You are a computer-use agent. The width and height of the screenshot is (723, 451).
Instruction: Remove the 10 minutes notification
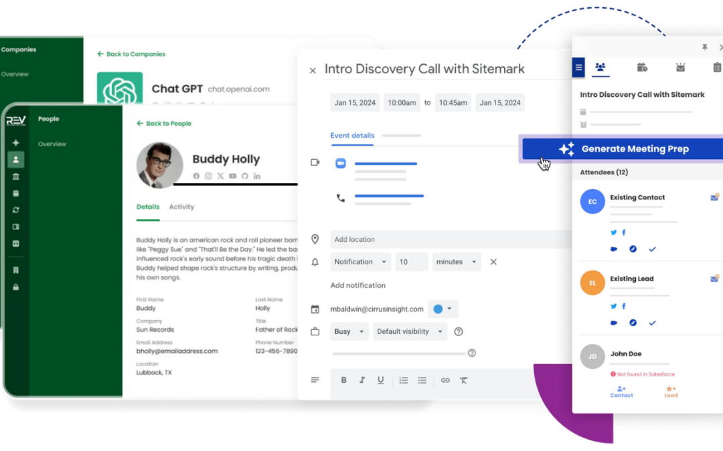click(x=493, y=261)
